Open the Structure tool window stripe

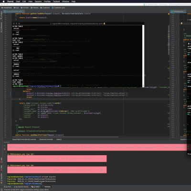coord(1,28)
